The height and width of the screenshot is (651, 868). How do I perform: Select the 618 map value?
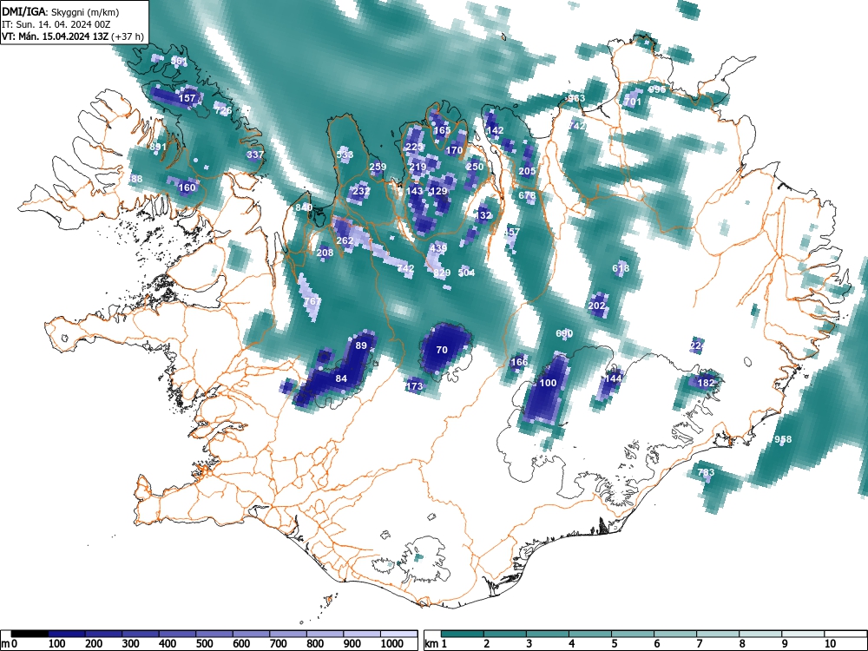[621, 268]
